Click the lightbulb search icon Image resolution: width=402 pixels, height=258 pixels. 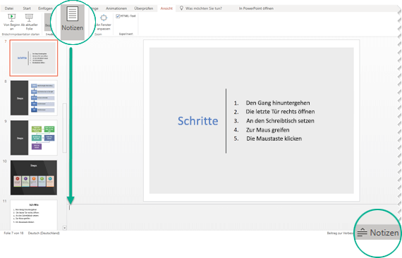[x=181, y=8]
